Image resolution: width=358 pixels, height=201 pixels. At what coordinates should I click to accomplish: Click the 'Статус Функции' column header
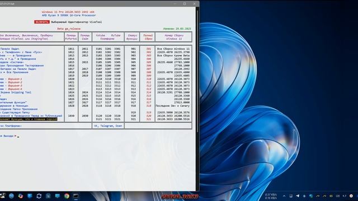[x=132, y=37]
